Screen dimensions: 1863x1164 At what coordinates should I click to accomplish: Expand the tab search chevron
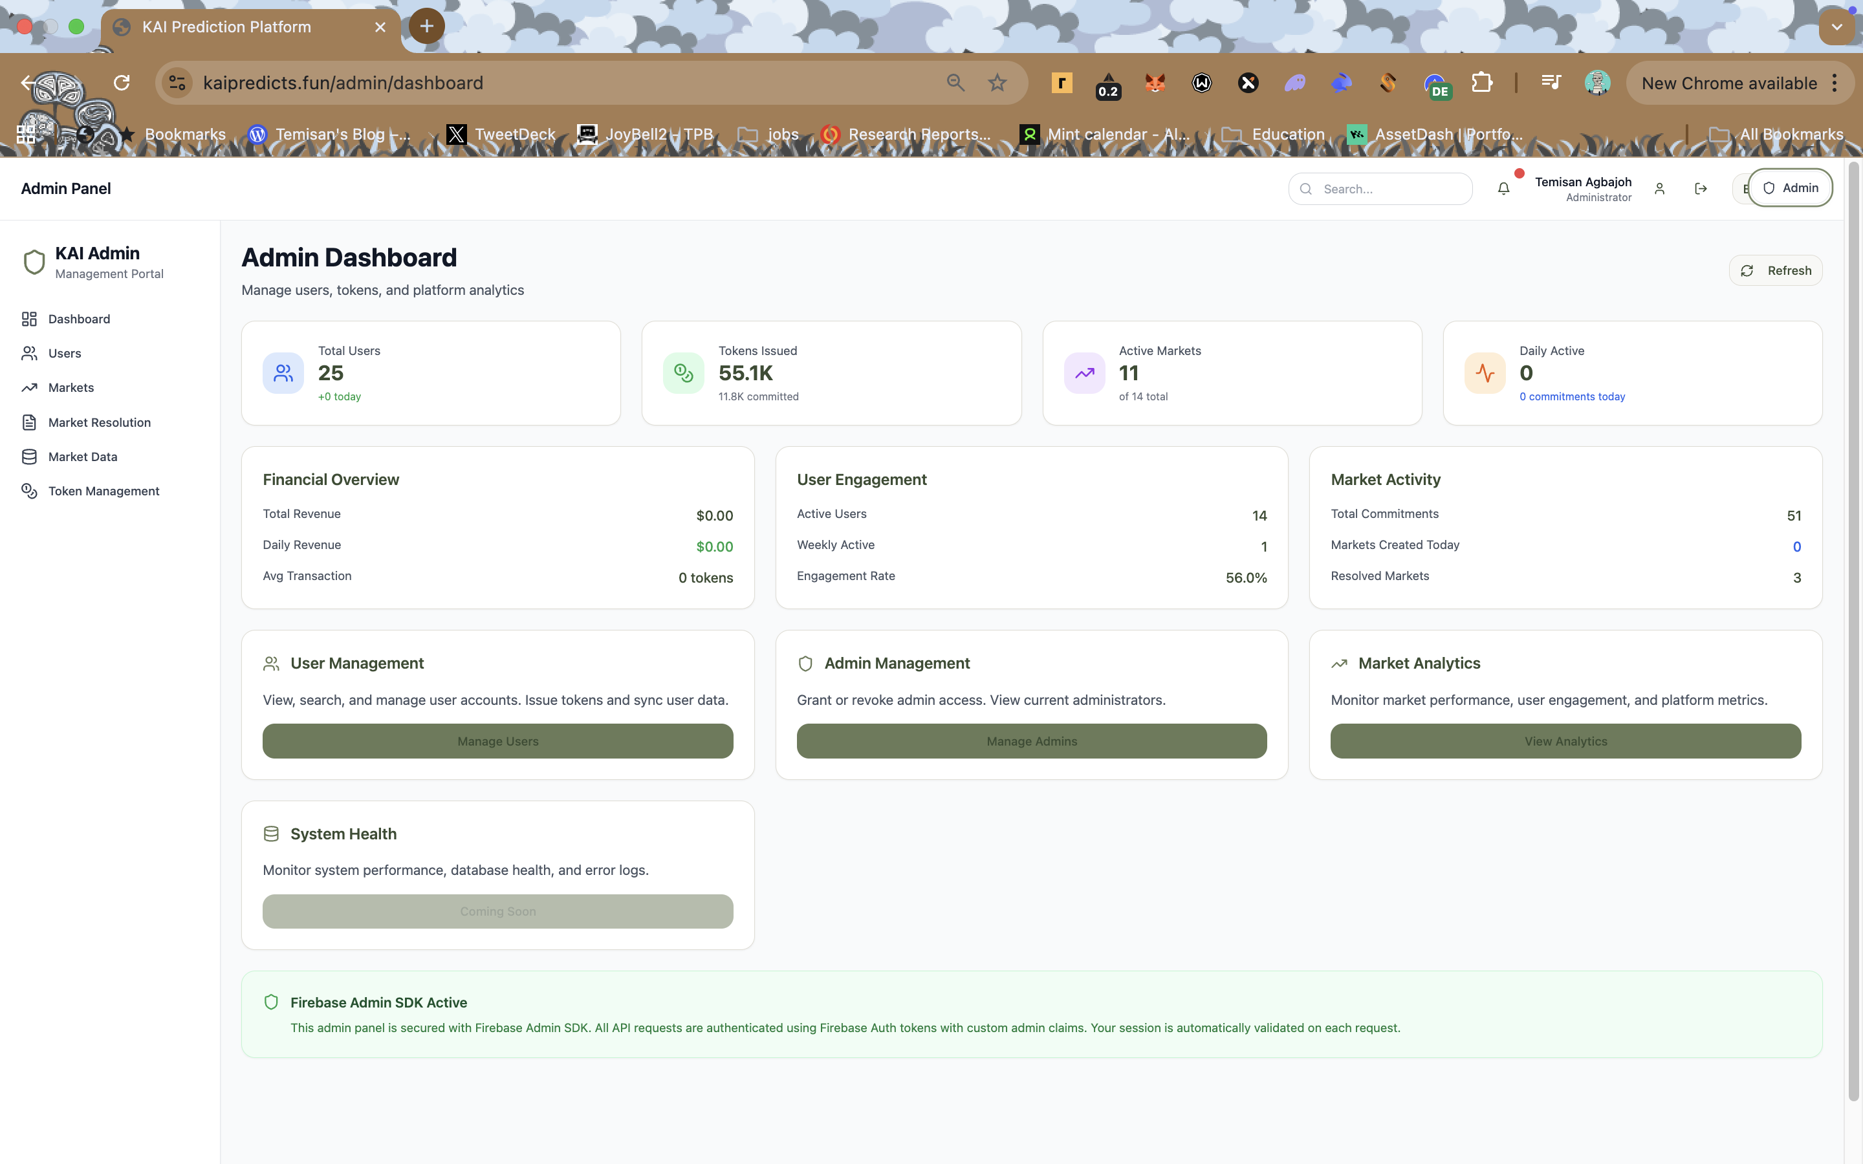click(x=1837, y=27)
